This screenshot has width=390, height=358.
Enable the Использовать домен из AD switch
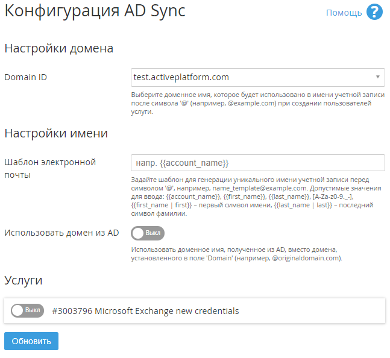point(148,233)
